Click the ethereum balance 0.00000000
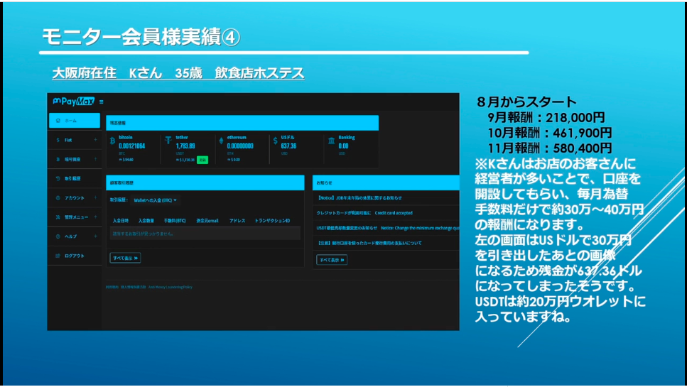This screenshot has width=687, height=387. (x=240, y=146)
